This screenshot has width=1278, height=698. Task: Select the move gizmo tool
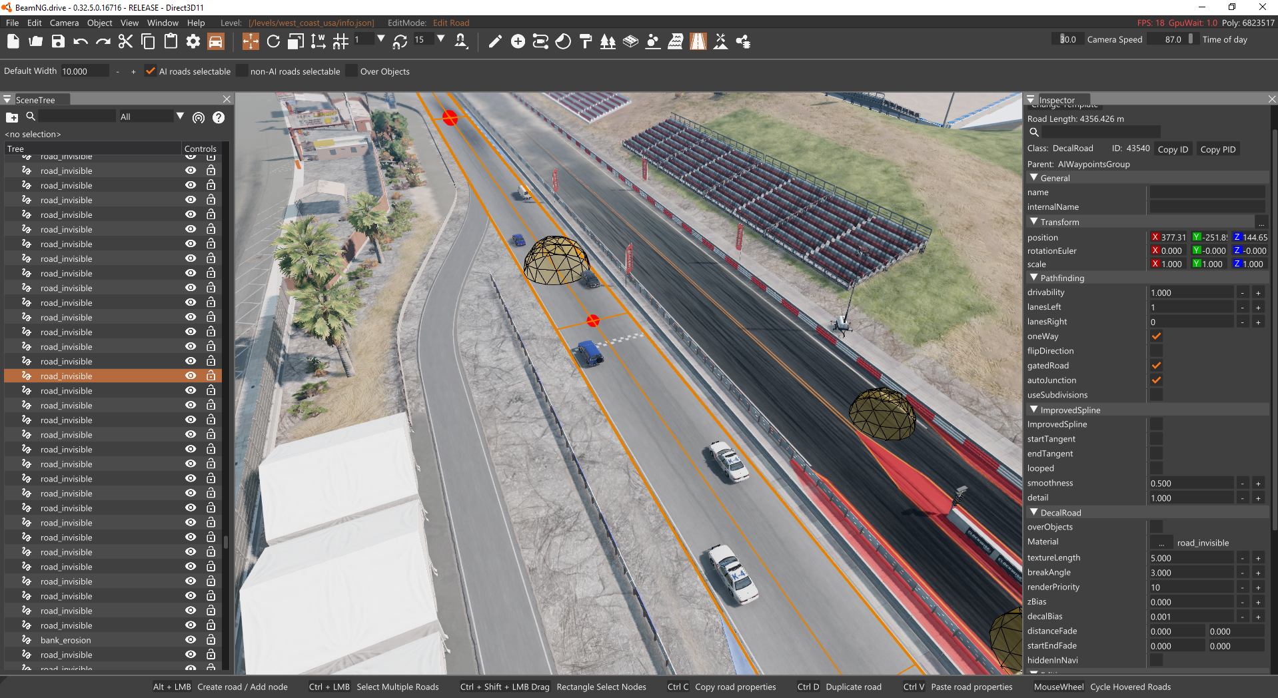pos(251,41)
